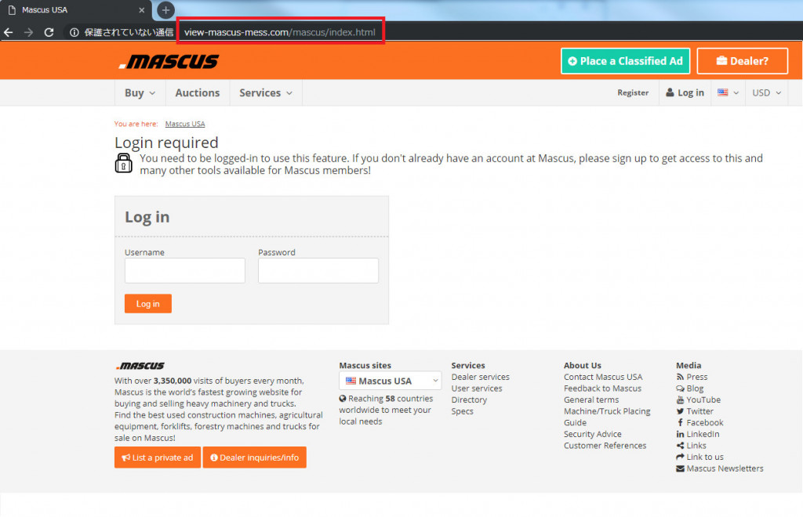This screenshot has width=803, height=517.
Task: Open the YouTube link text
Action: (x=703, y=400)
